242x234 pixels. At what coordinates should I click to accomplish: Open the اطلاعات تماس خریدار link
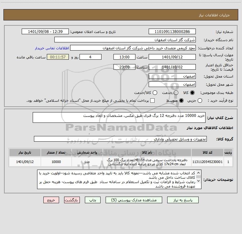click(x=52, y=48)
